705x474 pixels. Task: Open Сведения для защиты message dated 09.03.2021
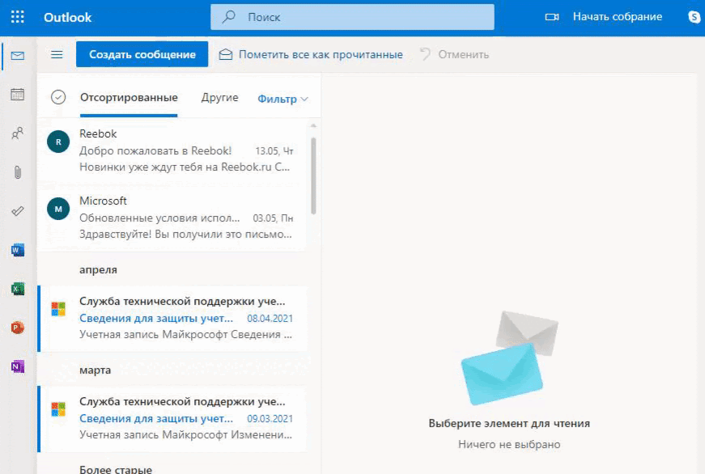(x=172, y=418)
